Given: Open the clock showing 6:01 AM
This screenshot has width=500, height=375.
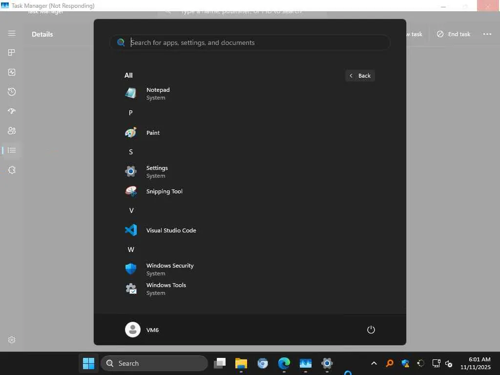Looking at the screenshot, I should coord(475,363).
